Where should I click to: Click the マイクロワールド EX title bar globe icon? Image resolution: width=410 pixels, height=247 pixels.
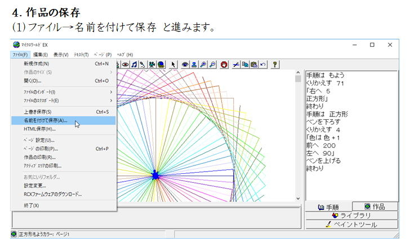[16, 44]
